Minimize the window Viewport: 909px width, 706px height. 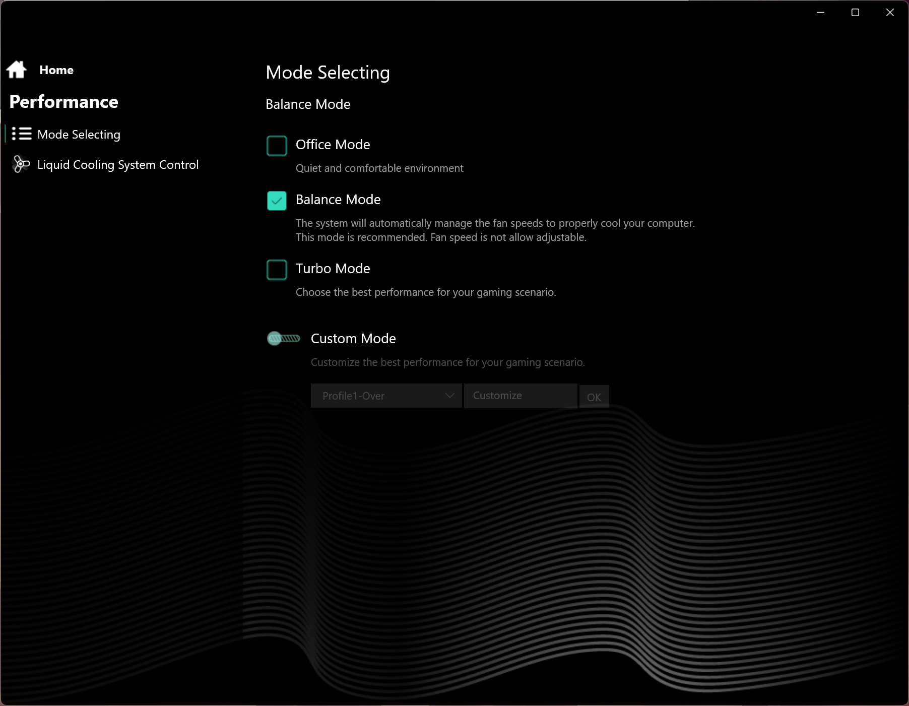820,12
